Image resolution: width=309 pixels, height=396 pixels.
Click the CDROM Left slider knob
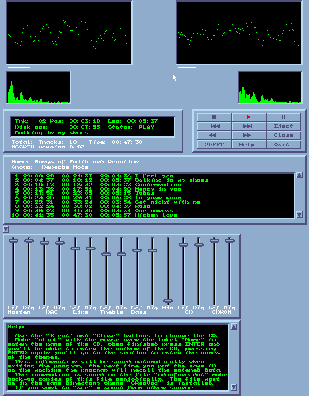[214, 241]
